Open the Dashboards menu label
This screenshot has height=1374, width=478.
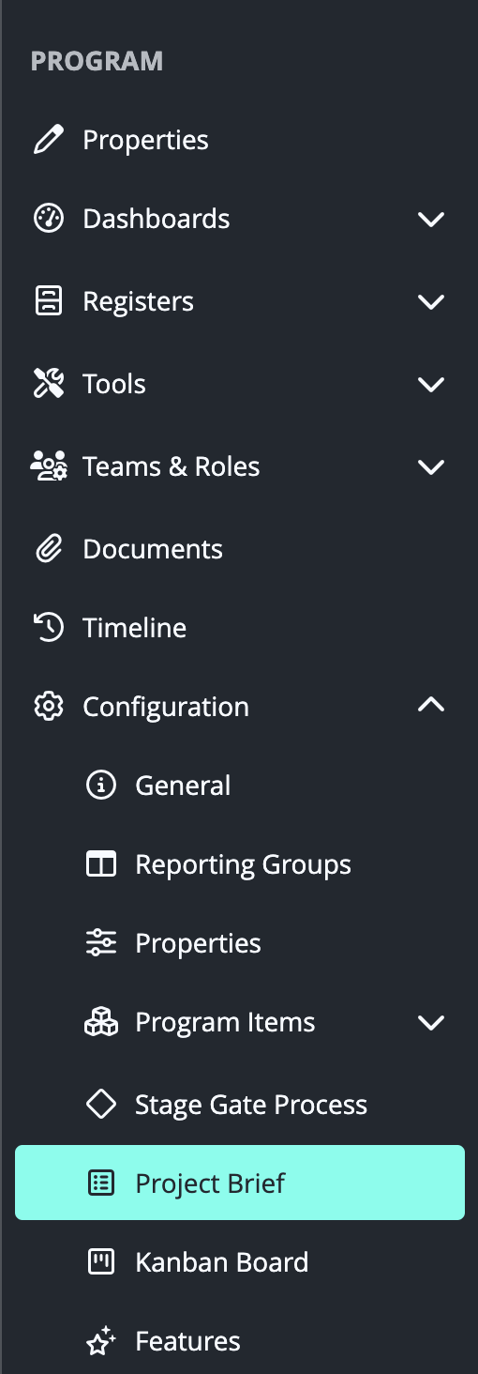(157, 219)
